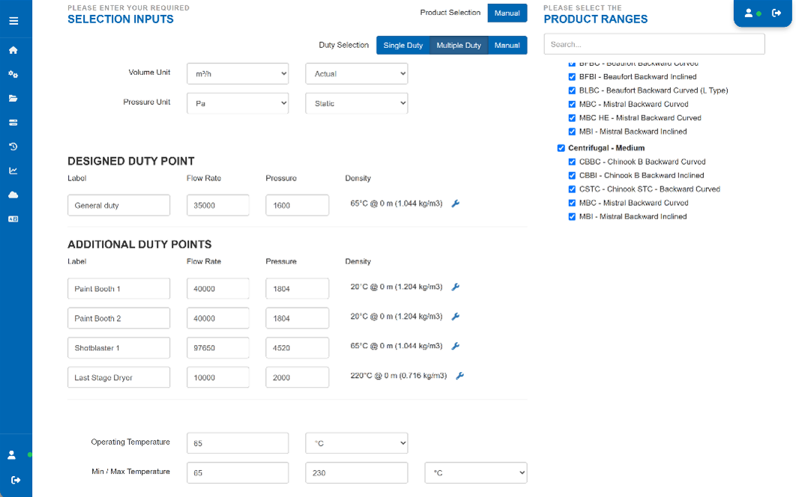
Task: Go to the home icon in sidebar
Action: coord(13,49)
